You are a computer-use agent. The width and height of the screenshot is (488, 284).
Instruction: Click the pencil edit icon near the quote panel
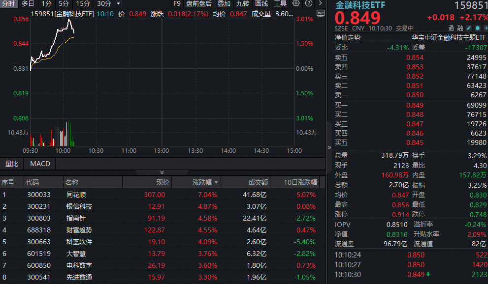tap(468, 28)
